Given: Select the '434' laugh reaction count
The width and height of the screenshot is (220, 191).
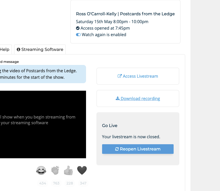Looking at the screenshot, I should [43, 183].
